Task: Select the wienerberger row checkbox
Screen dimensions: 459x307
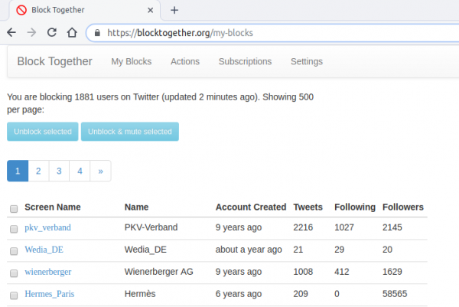Action: [14, 272]
